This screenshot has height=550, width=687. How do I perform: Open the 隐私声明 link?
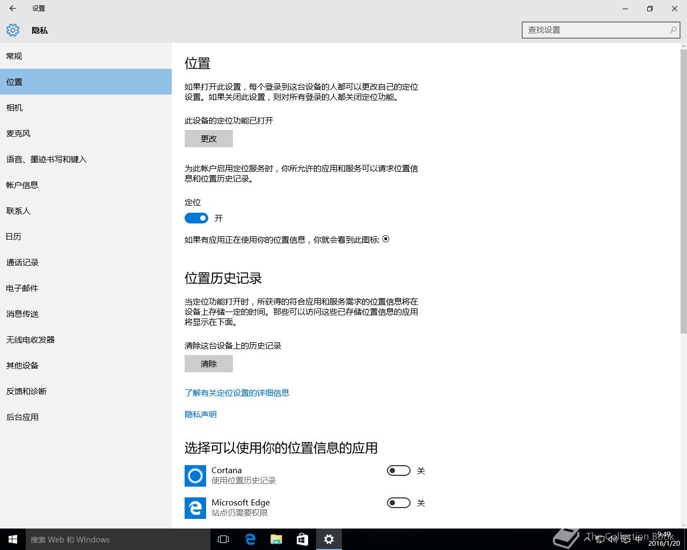(x=201, y=414)
